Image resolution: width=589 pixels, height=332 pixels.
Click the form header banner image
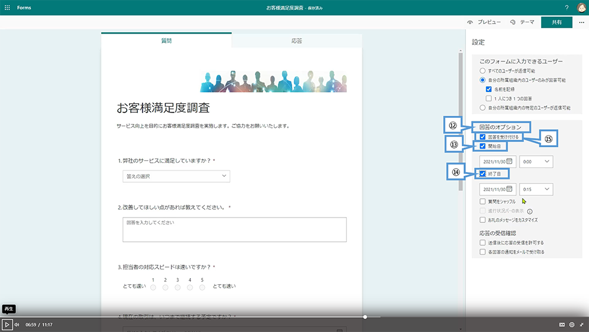tap(273, 81)
